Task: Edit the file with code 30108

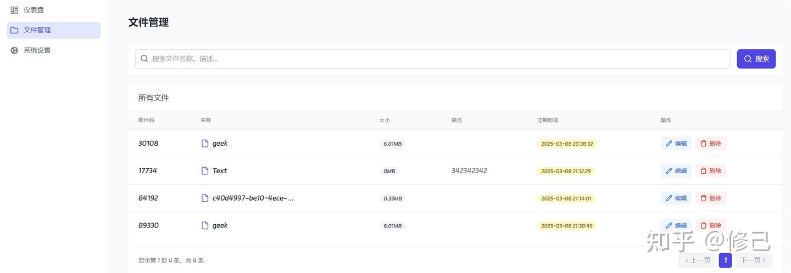Action: click(676, 144)
